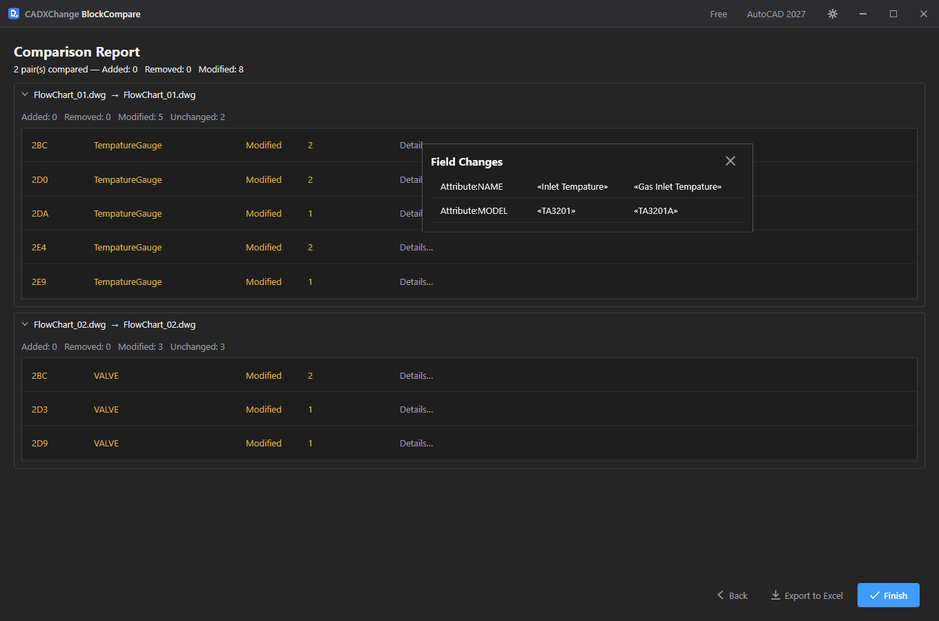Click TempatureGauge name in row 2DA
This screenshot has height=621, width=939.
(128, 213)
